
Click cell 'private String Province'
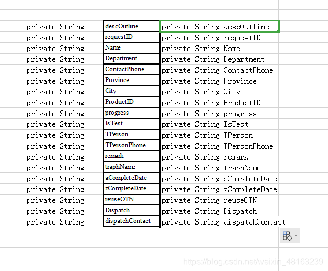coord(219,81)
